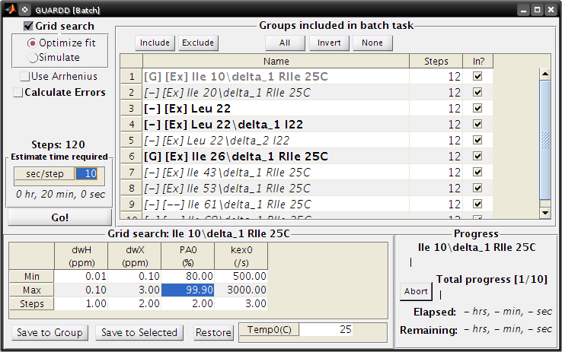Select row '[-] [--] Ile 61\delta_1 RIle 25C'
This screenshot has width=562, height=352.
276,205
